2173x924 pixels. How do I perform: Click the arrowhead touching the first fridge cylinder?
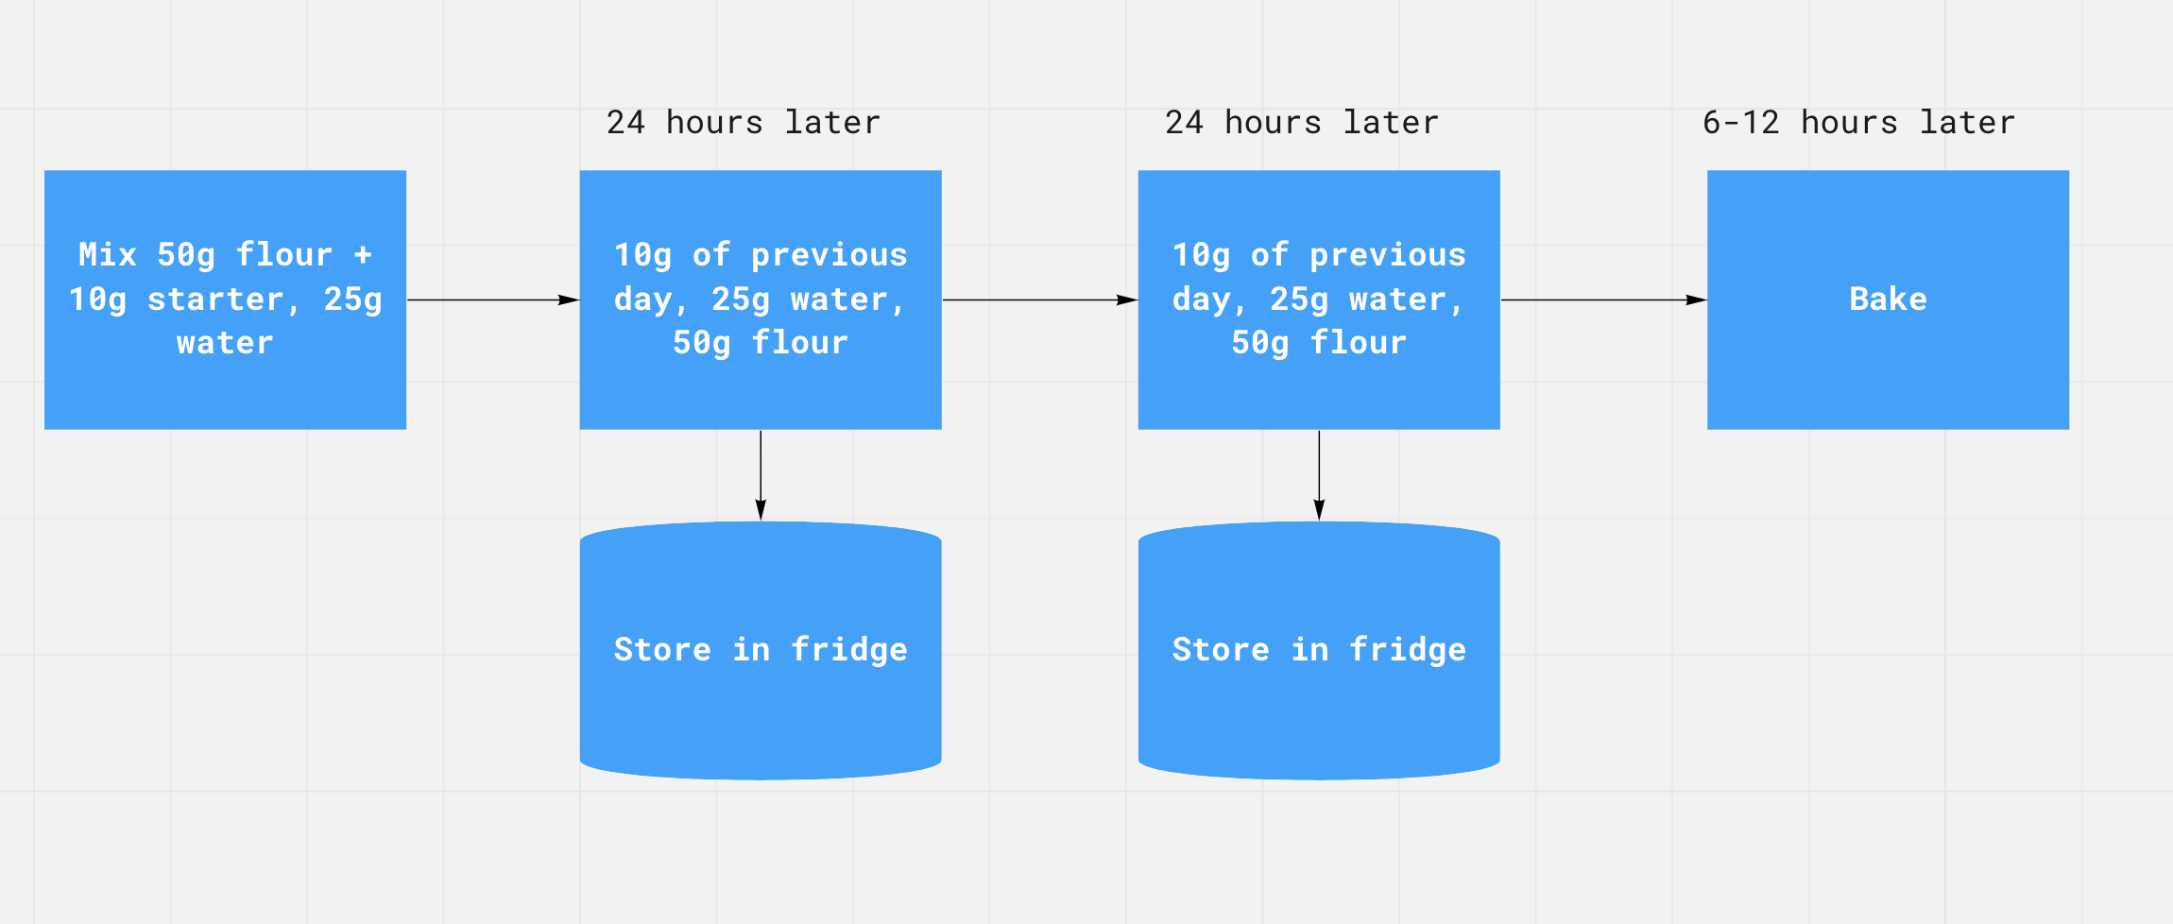coord(761,509)
